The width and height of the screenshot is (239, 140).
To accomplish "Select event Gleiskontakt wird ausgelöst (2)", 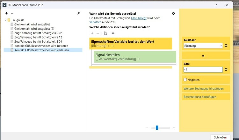I will point(34,28).
